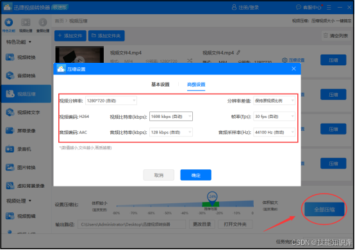Collapse the 视频处理 section
This screenshot has height=250, width=355.
point(30,201)
